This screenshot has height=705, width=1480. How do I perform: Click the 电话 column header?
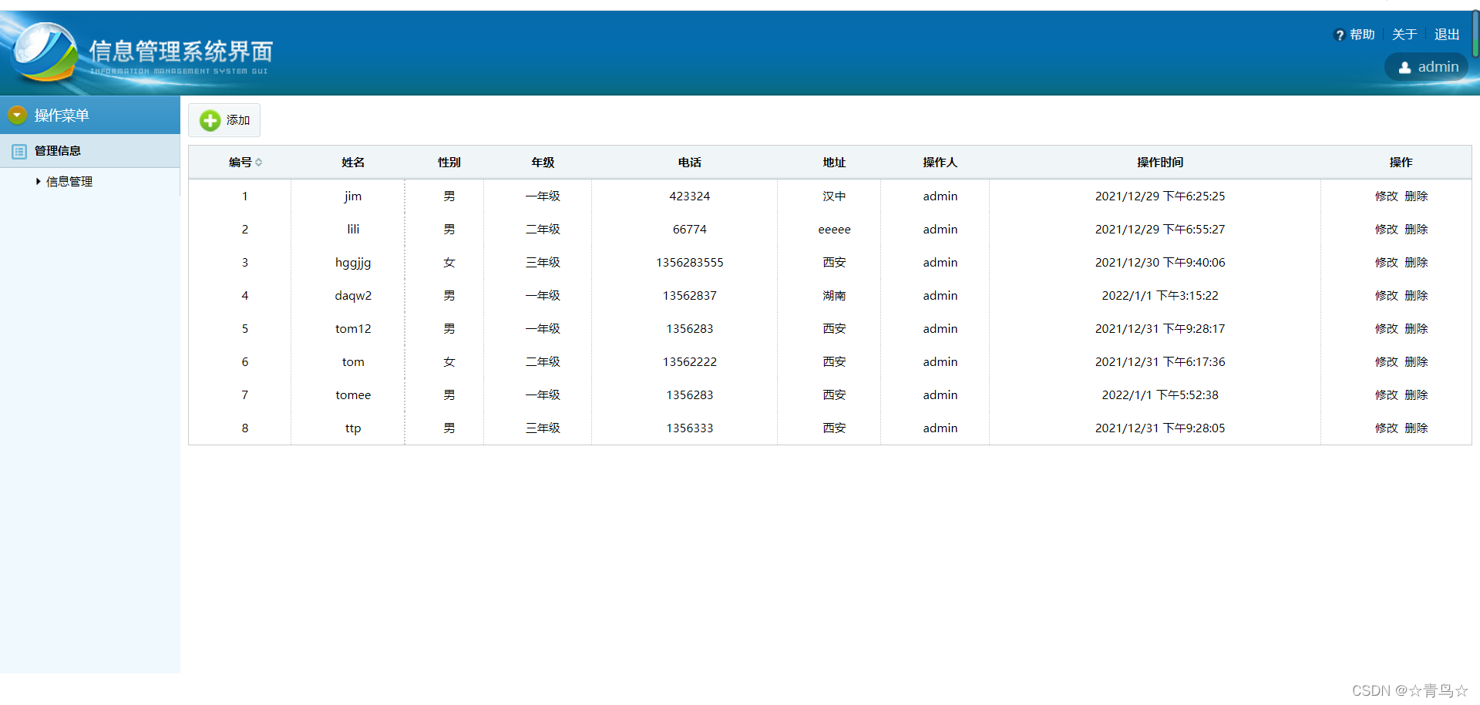pos(689,163)
